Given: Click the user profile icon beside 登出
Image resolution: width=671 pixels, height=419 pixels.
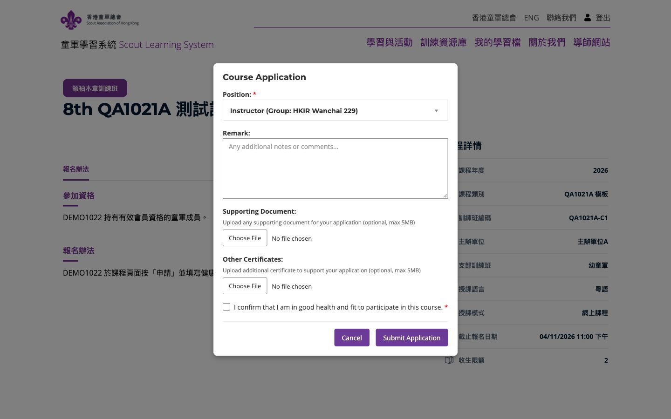Looking at the screenshot, I should point(588,17).
